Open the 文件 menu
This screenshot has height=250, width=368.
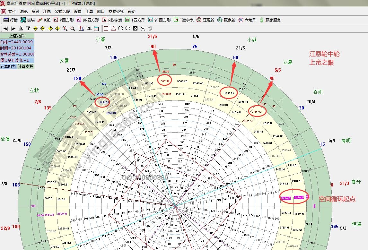[x=12, y=11]
